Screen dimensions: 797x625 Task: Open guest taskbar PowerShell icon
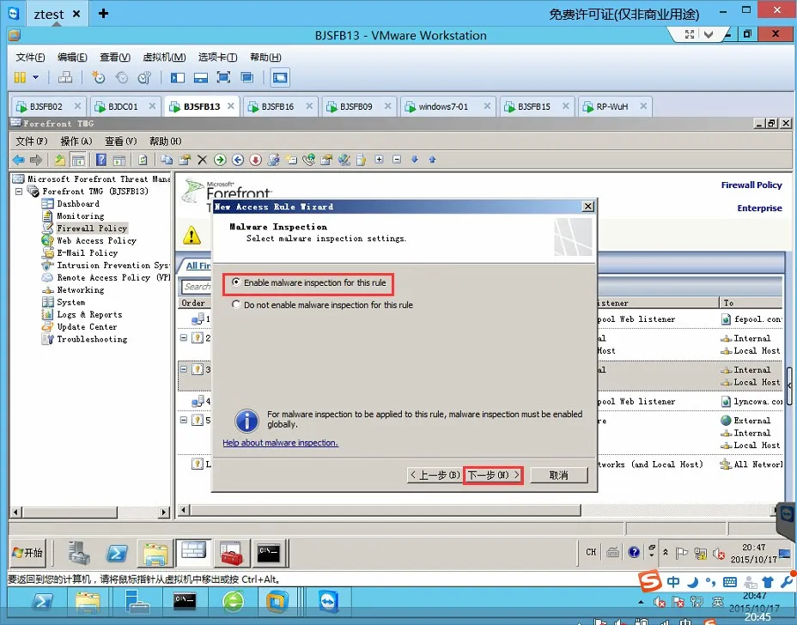click(117, 554)
